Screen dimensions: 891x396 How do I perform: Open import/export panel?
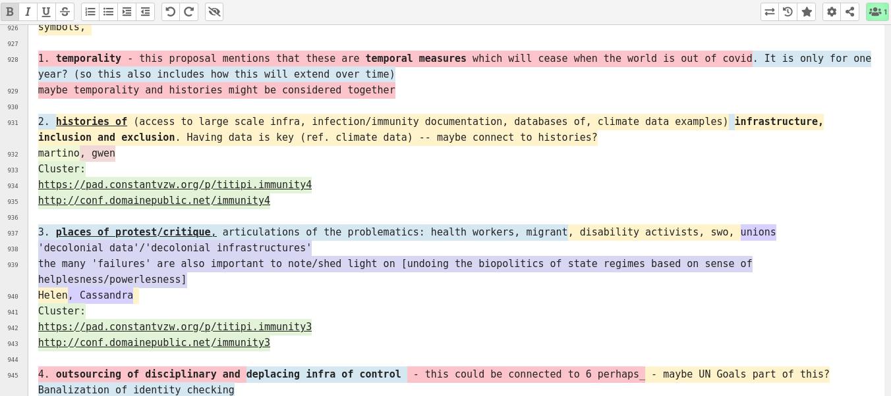point(769,12)
